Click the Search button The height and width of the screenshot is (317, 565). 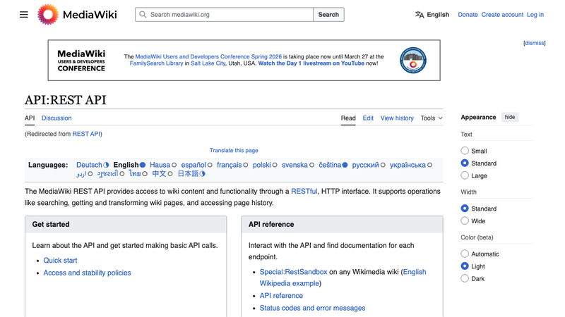[x=328, y=15]
